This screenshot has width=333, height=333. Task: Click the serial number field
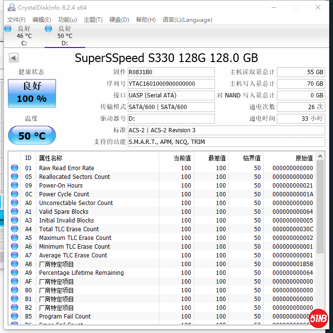click(x=170, y=84)
